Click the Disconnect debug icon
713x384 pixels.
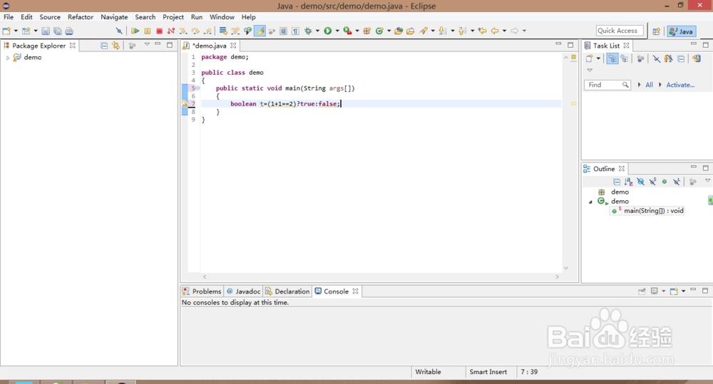(x=171, y=31)
